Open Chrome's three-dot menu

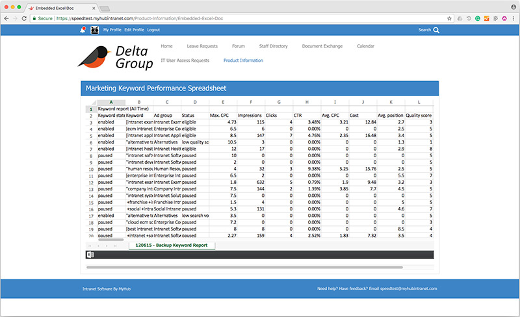[x=513, y=19]
